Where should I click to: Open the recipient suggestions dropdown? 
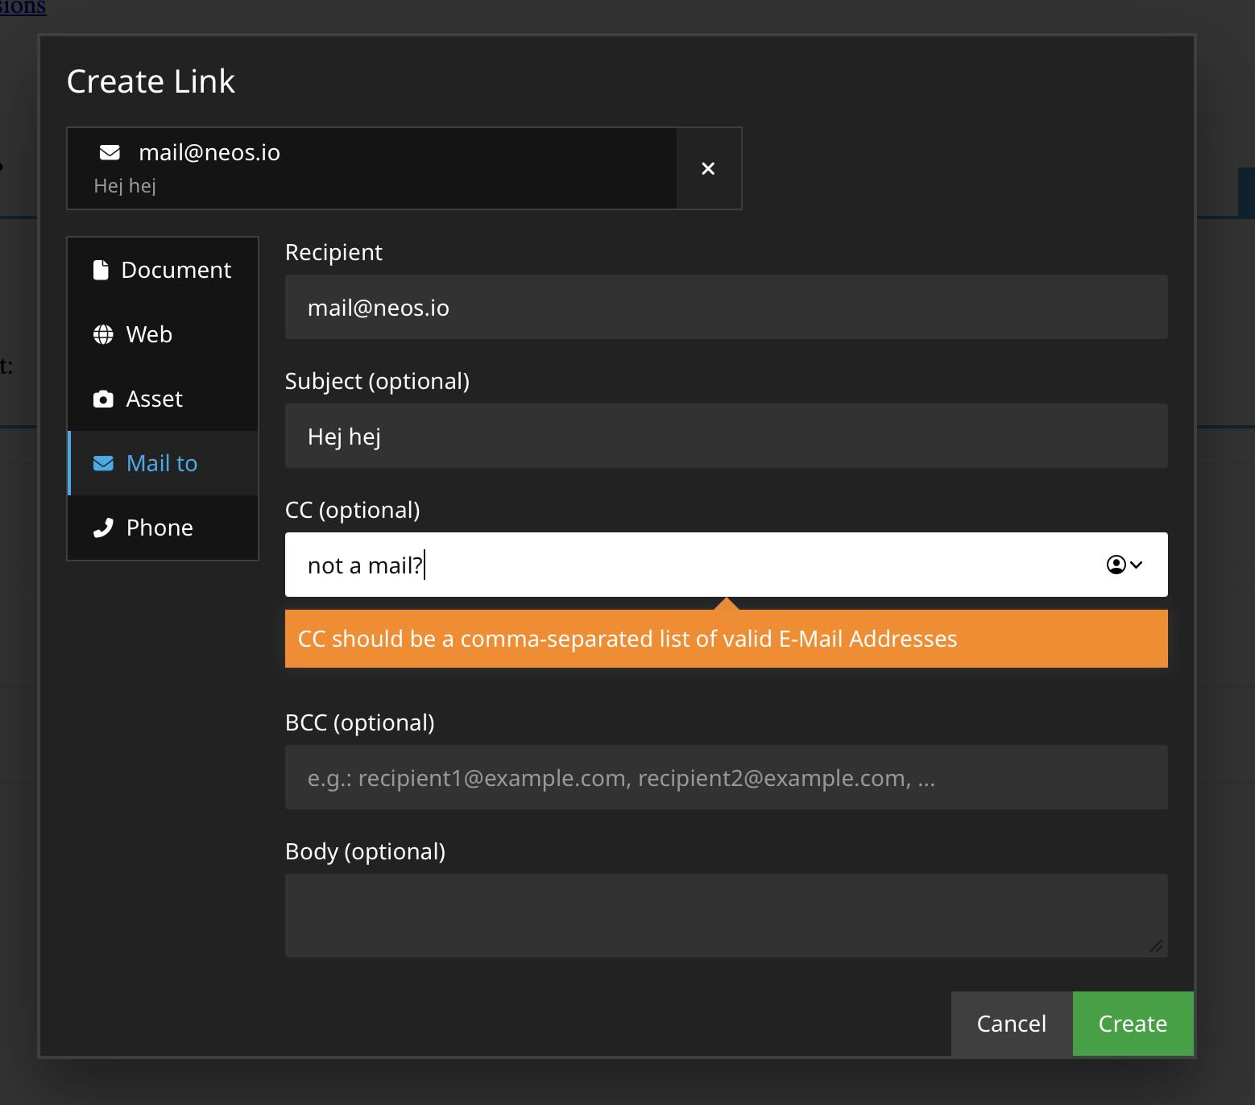(x=1124, y=565)
